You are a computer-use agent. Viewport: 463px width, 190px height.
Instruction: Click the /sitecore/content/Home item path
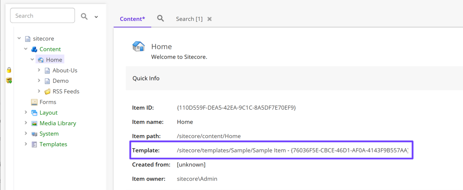pos(209,136)
